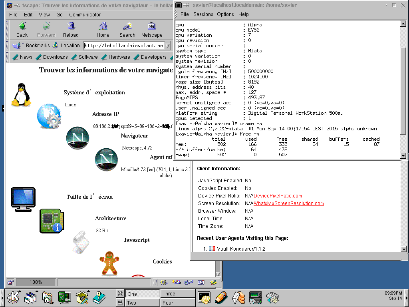409x307 pixels.
Task: Switch to virtual desktop One
Action: 143,294
